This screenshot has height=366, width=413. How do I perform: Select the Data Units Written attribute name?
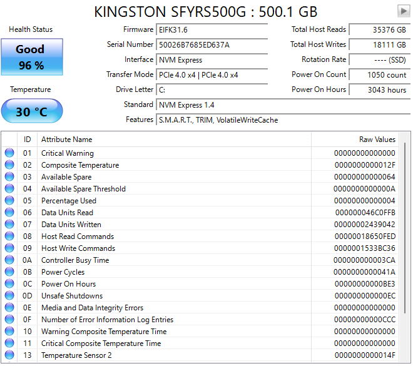point(71,225)
